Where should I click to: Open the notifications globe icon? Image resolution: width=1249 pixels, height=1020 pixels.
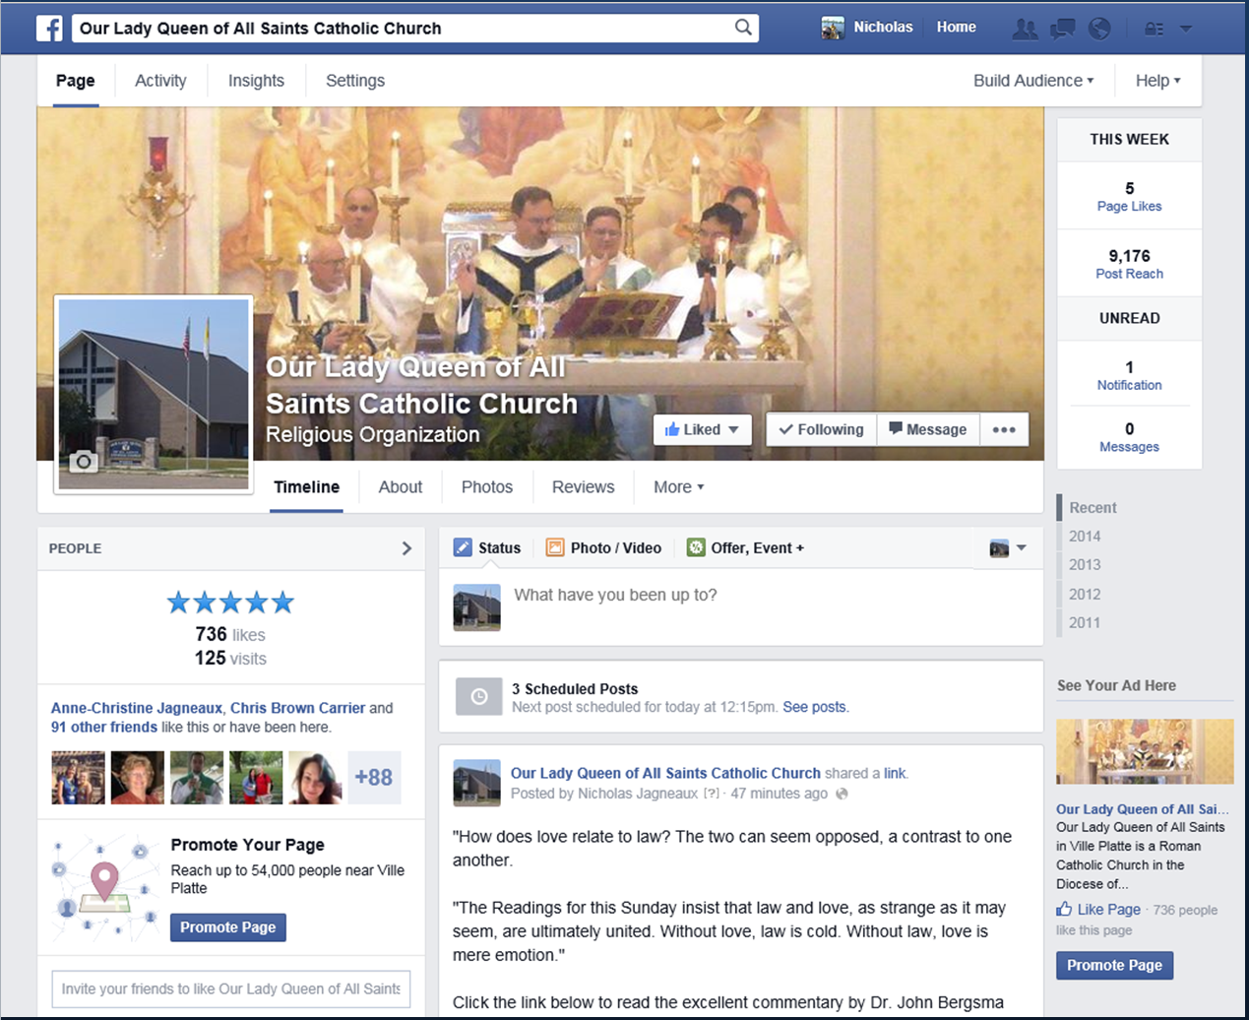(1099, 29)
